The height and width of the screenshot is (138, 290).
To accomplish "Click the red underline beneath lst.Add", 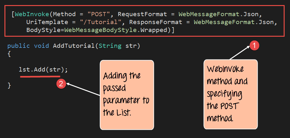I will [x=40, y=77].
